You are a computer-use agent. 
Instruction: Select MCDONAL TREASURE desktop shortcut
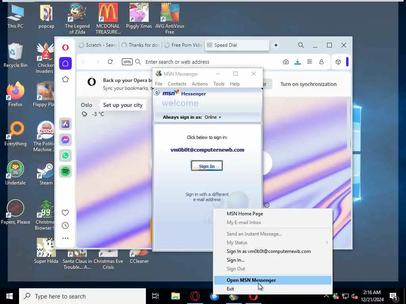tap(108, 19)
